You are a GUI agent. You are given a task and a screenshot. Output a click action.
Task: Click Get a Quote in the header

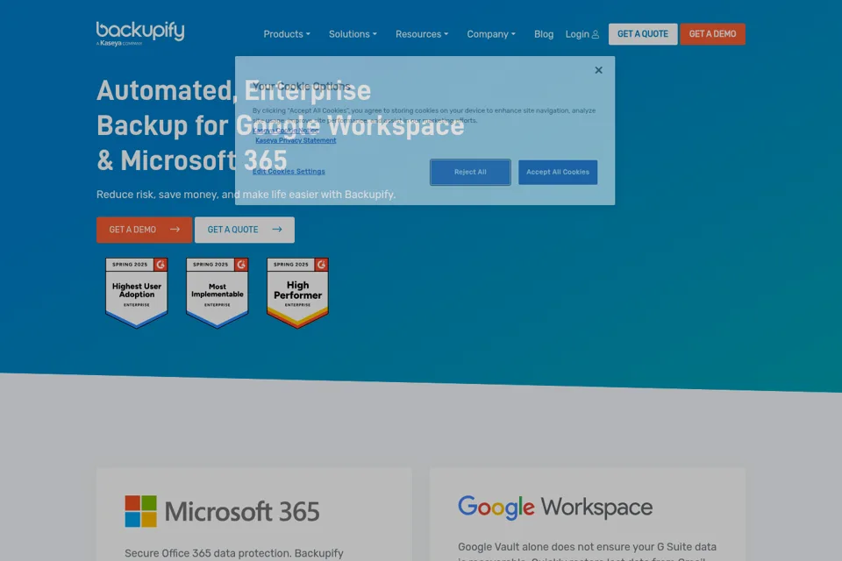[643, 34]
